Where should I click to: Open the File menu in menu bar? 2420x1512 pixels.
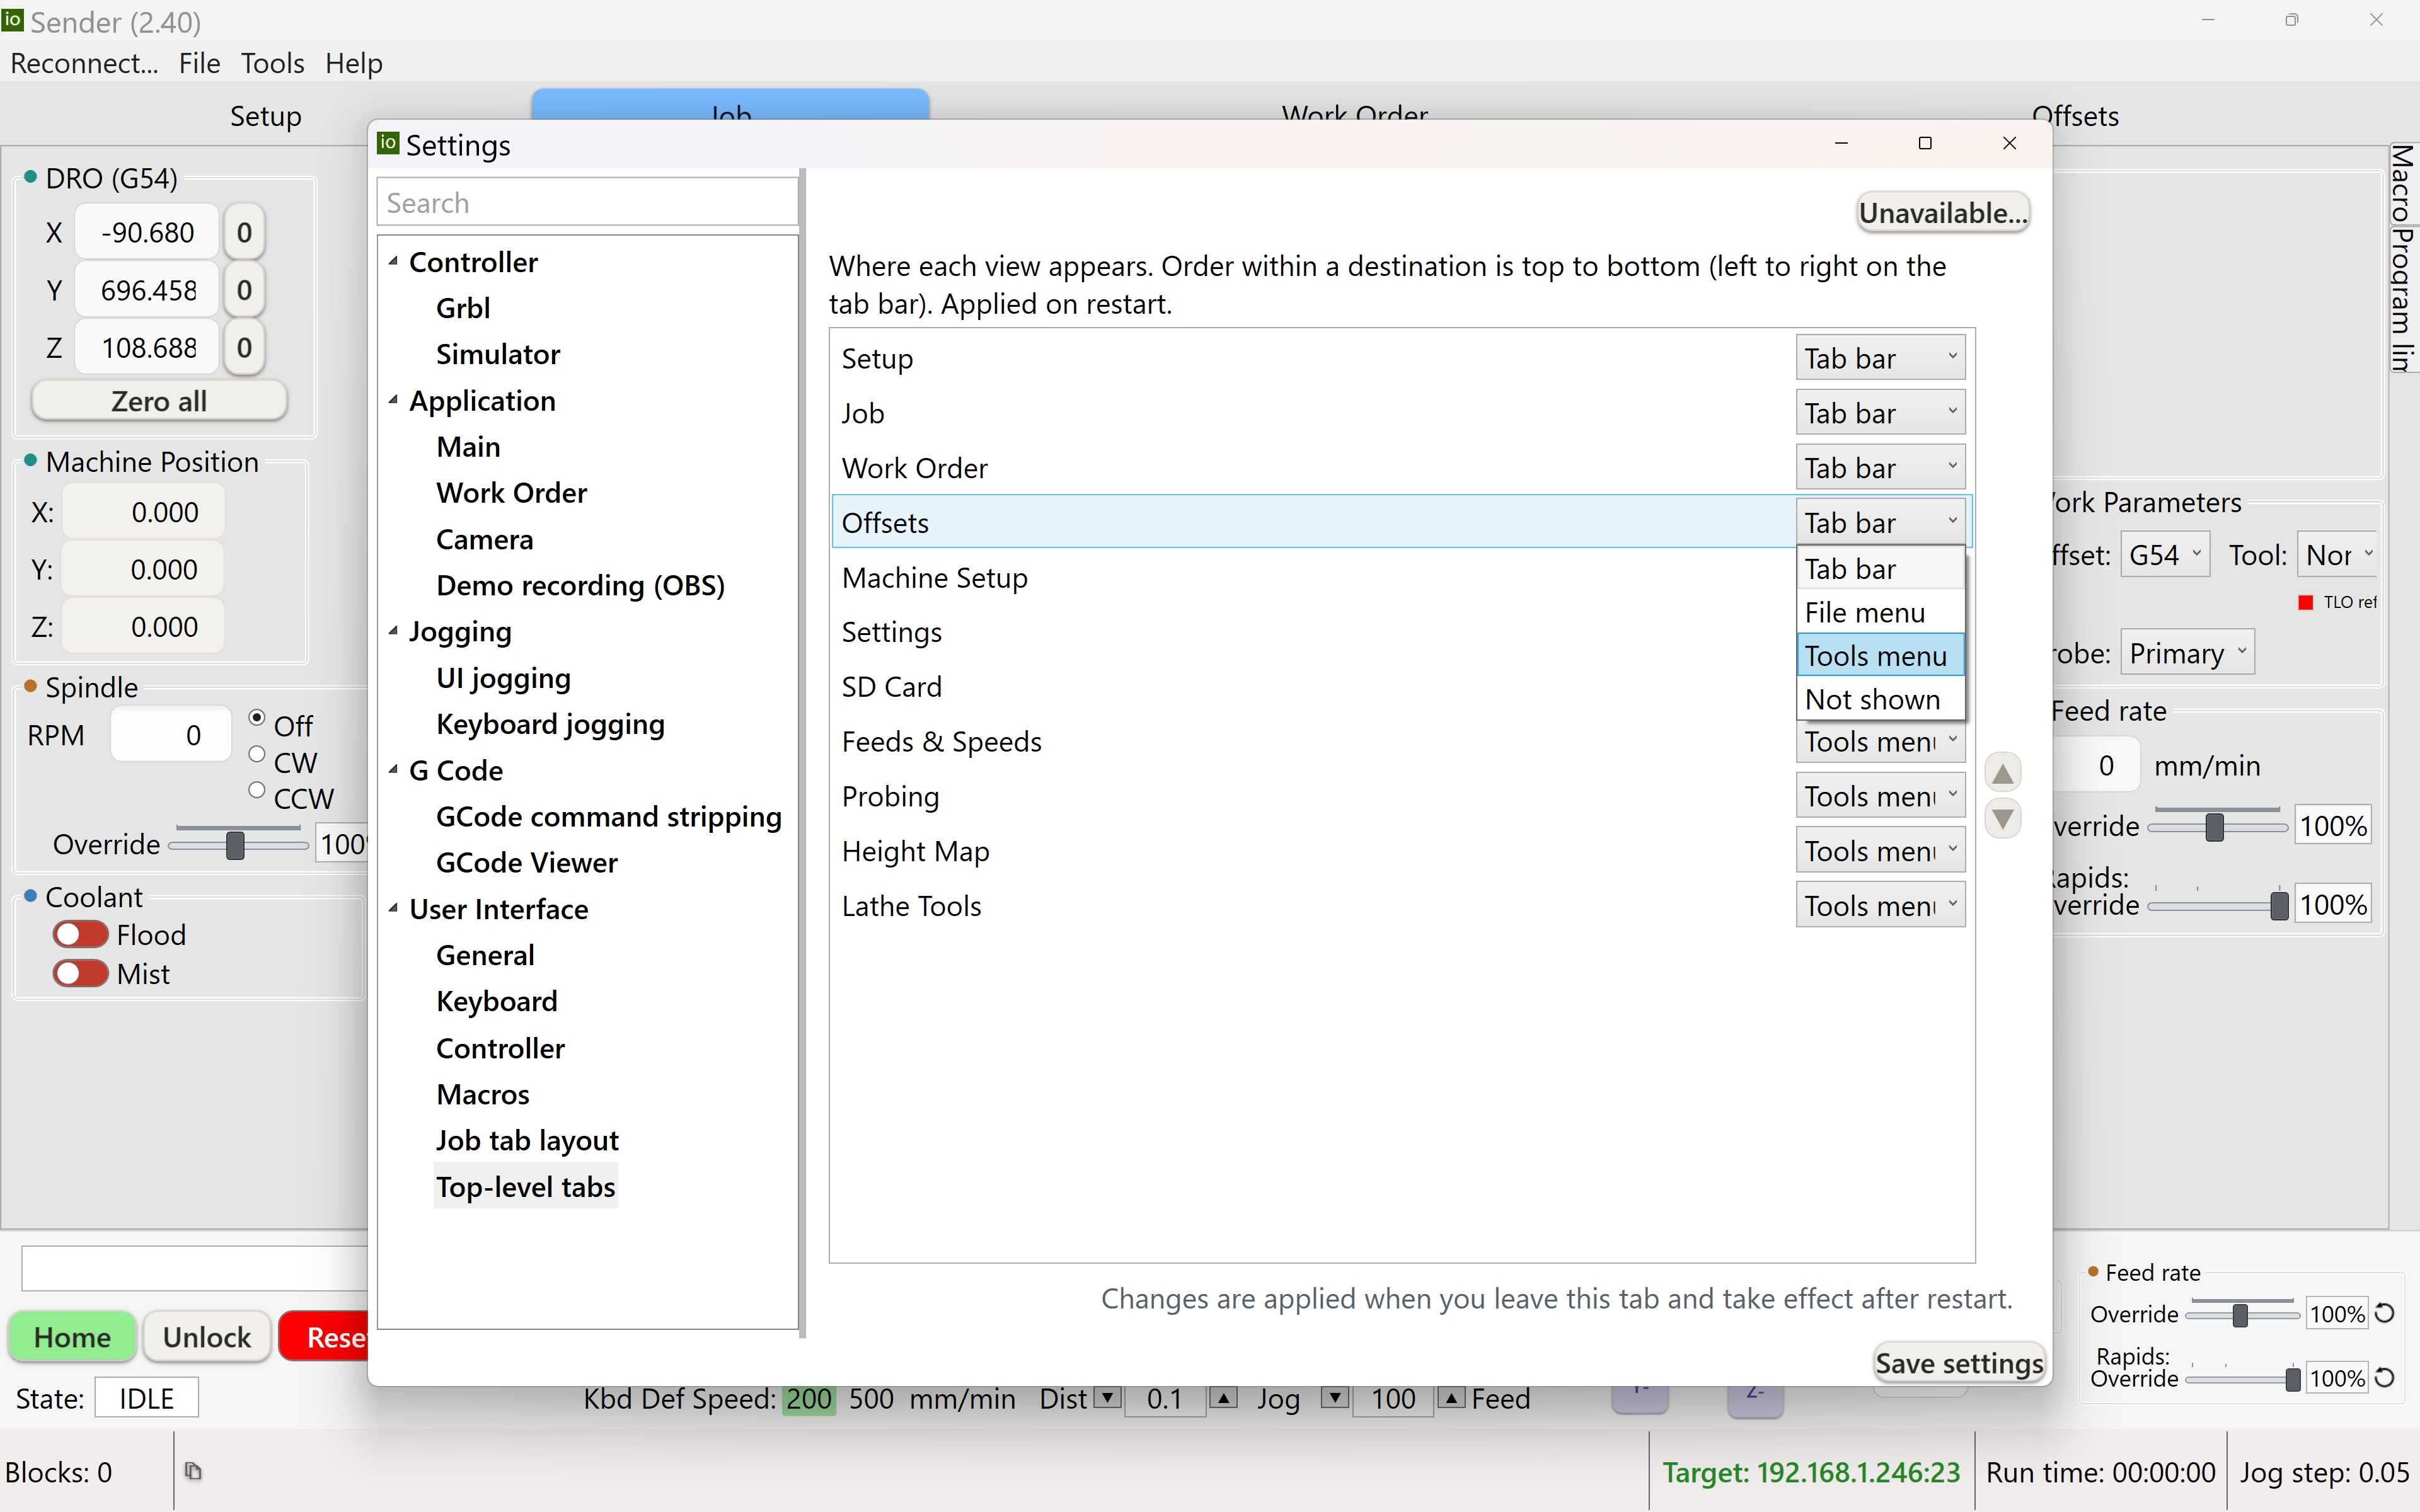(x=199, y=63)
